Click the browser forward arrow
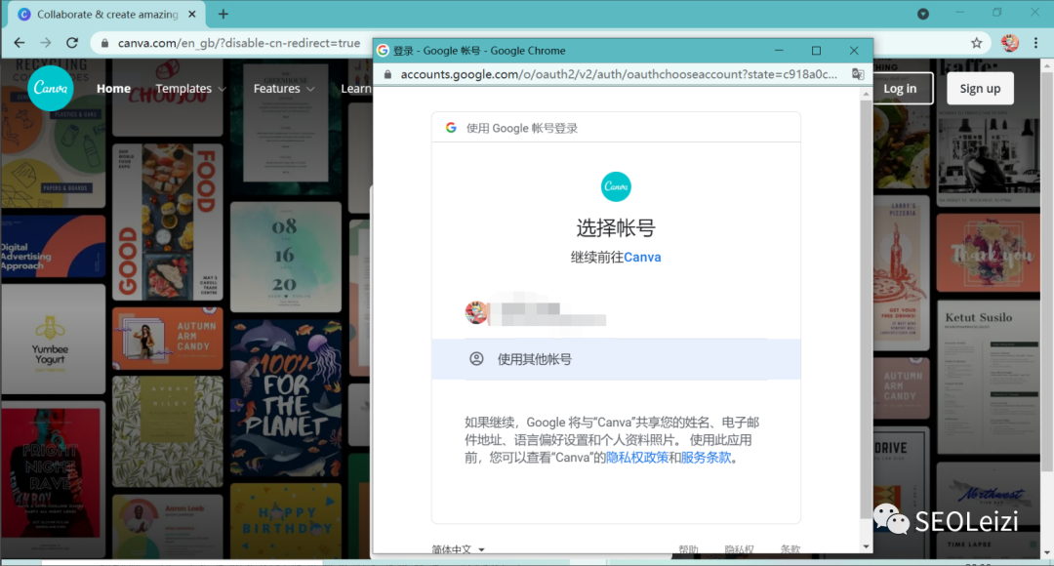The width and height of the screenshot is (1054, 566). click(x=45, y=42)
